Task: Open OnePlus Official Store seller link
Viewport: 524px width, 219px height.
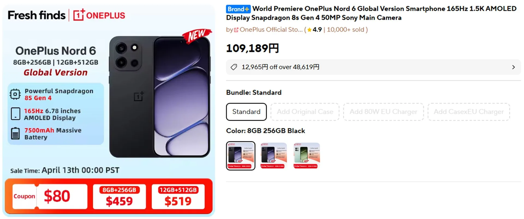Action: click(x=271, y=30)
